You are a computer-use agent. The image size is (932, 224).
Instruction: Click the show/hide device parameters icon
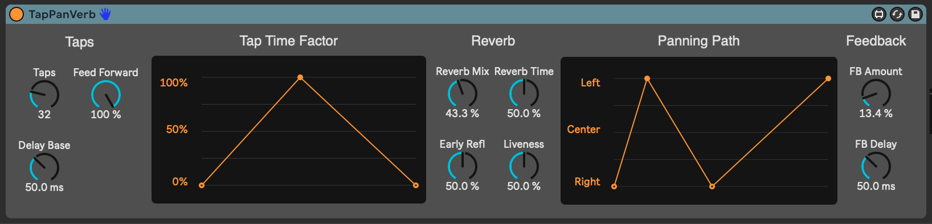coord(879,14)
